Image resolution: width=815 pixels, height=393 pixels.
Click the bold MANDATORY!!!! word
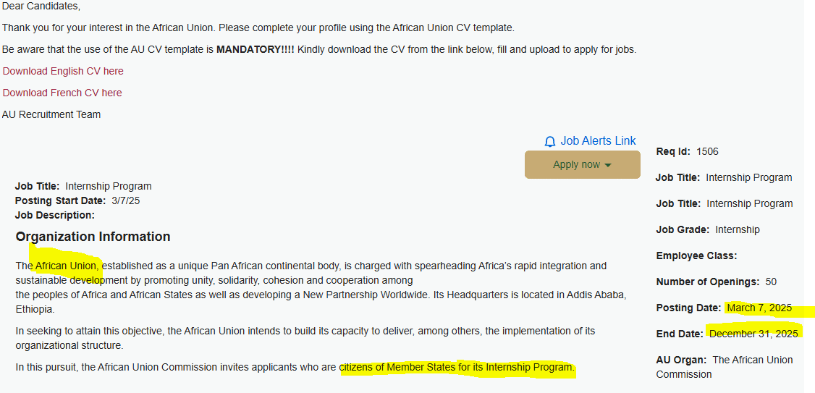click(256, 49)
